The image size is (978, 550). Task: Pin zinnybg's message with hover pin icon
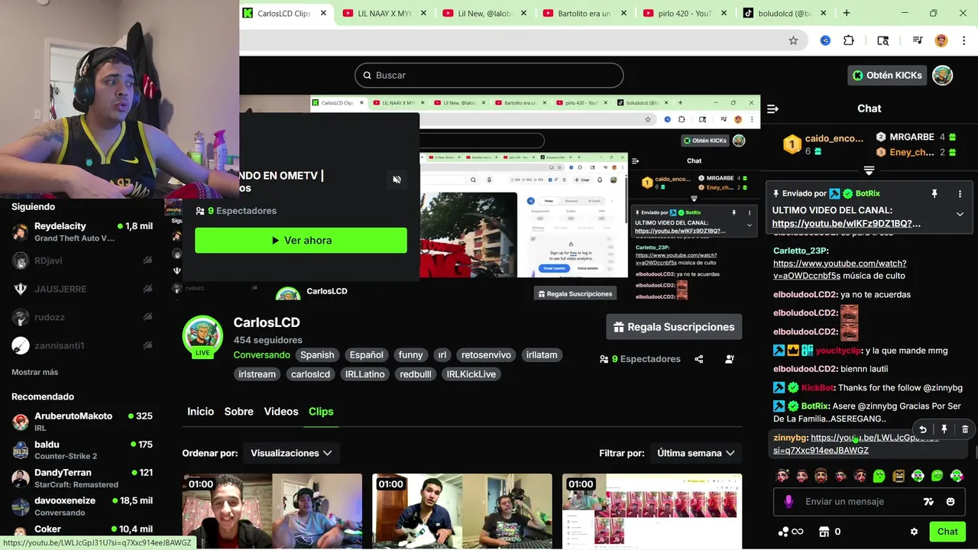944,429
